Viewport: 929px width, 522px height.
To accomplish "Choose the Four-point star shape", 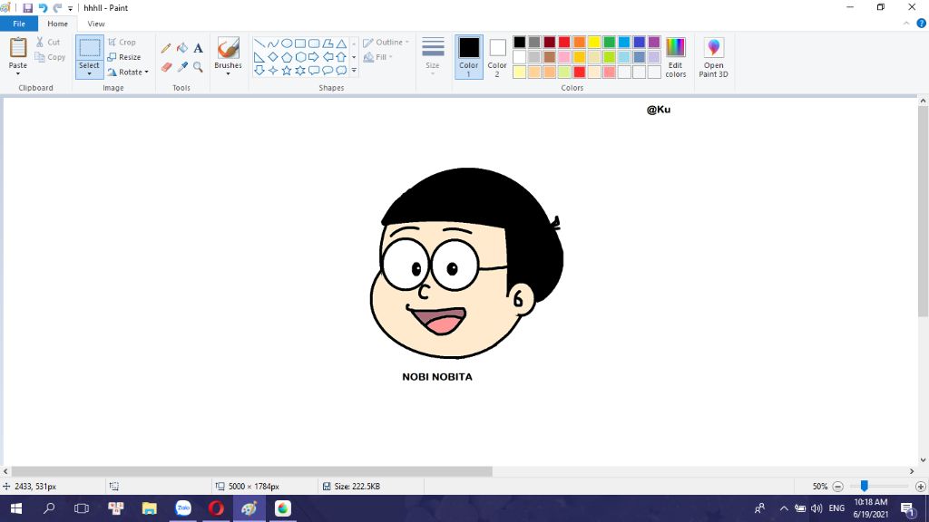I will tap(273, 71).
